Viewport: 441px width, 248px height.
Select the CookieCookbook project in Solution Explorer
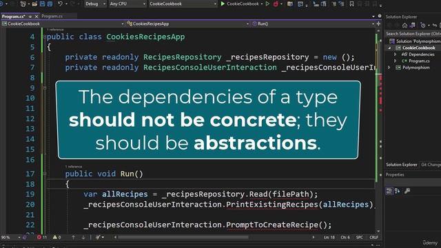[418, 48]
